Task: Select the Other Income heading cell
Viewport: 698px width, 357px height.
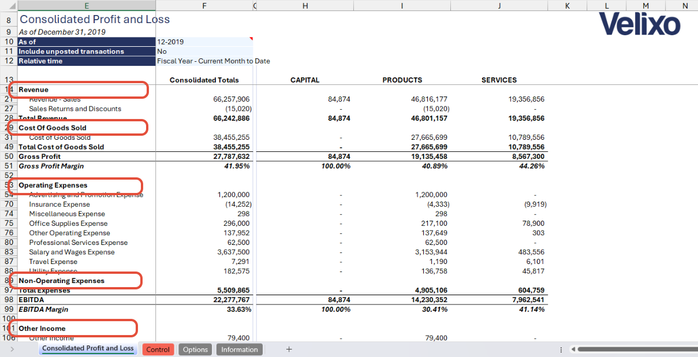Action: [87, 329]
